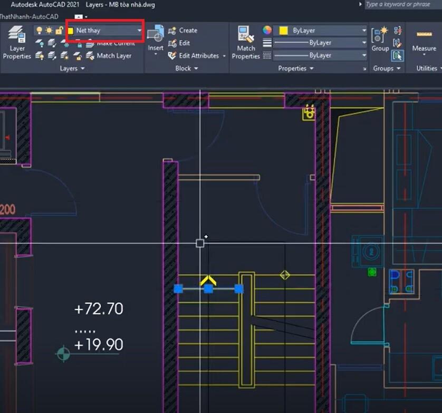The width and height of the screenshot is (442, 413).
Task: Expand the Edit Attributes dropdown arrow
Action: [x=224, y=56]
